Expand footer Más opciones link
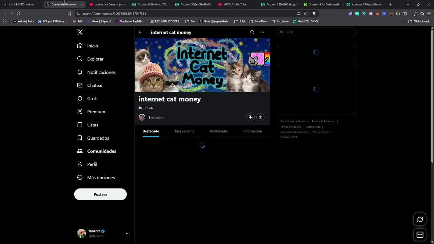Viewport: 434px width, 244px height. (x=321, y=132)
